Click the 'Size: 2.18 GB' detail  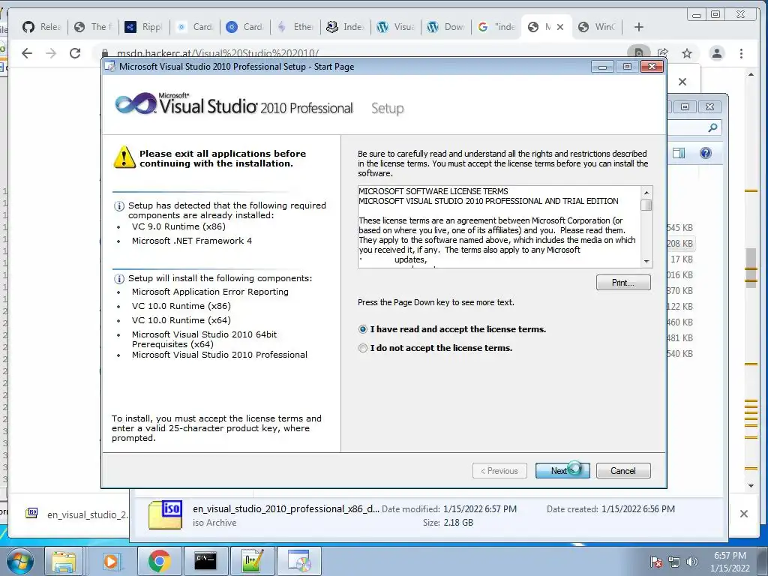[x=448, y=523]
